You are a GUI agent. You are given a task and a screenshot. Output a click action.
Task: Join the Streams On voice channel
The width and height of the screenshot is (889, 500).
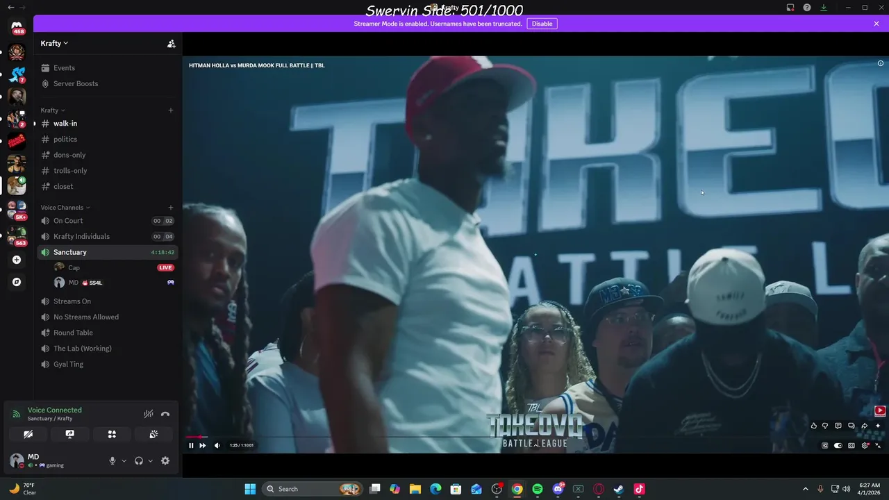(108, 301)
